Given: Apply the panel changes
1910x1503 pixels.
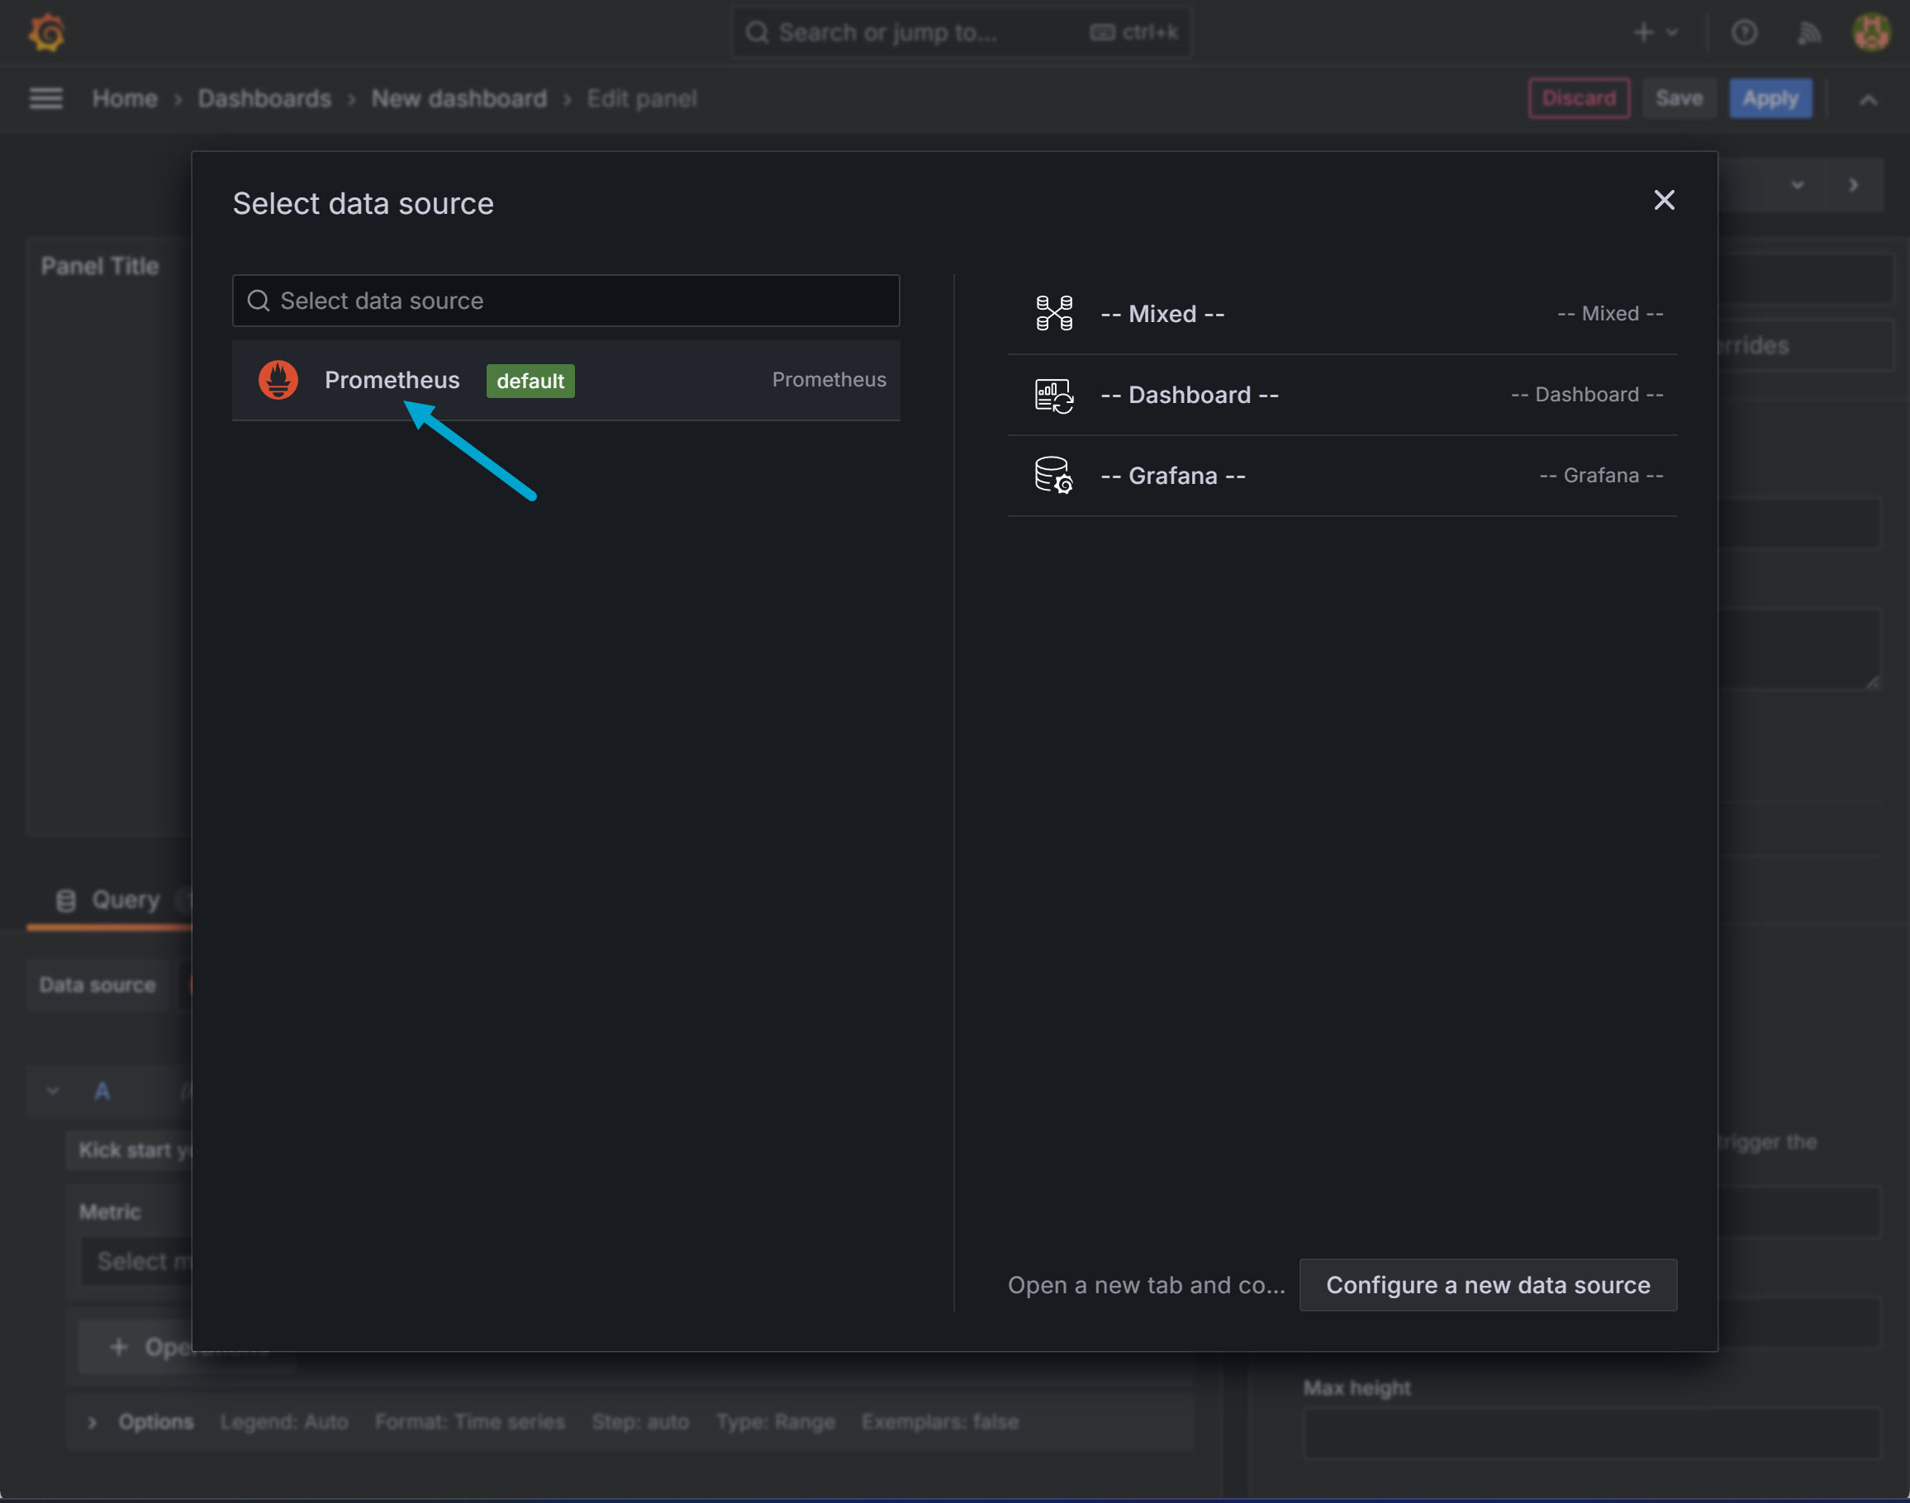Looking at the screenshot, I should click(x=1770, y=97).
